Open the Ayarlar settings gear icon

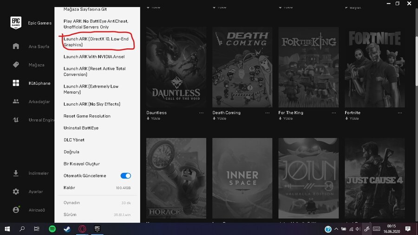[x=16, y=191]
